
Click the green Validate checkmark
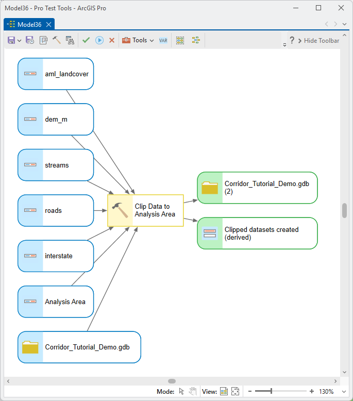point(86,40)
